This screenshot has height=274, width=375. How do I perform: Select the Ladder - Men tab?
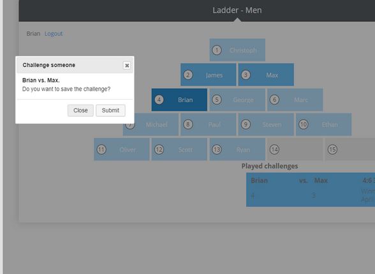pos(237,10)
